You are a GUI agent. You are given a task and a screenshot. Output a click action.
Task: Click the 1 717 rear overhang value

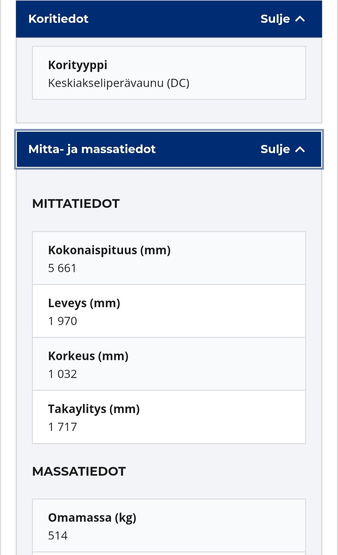(x=62, y=427)
